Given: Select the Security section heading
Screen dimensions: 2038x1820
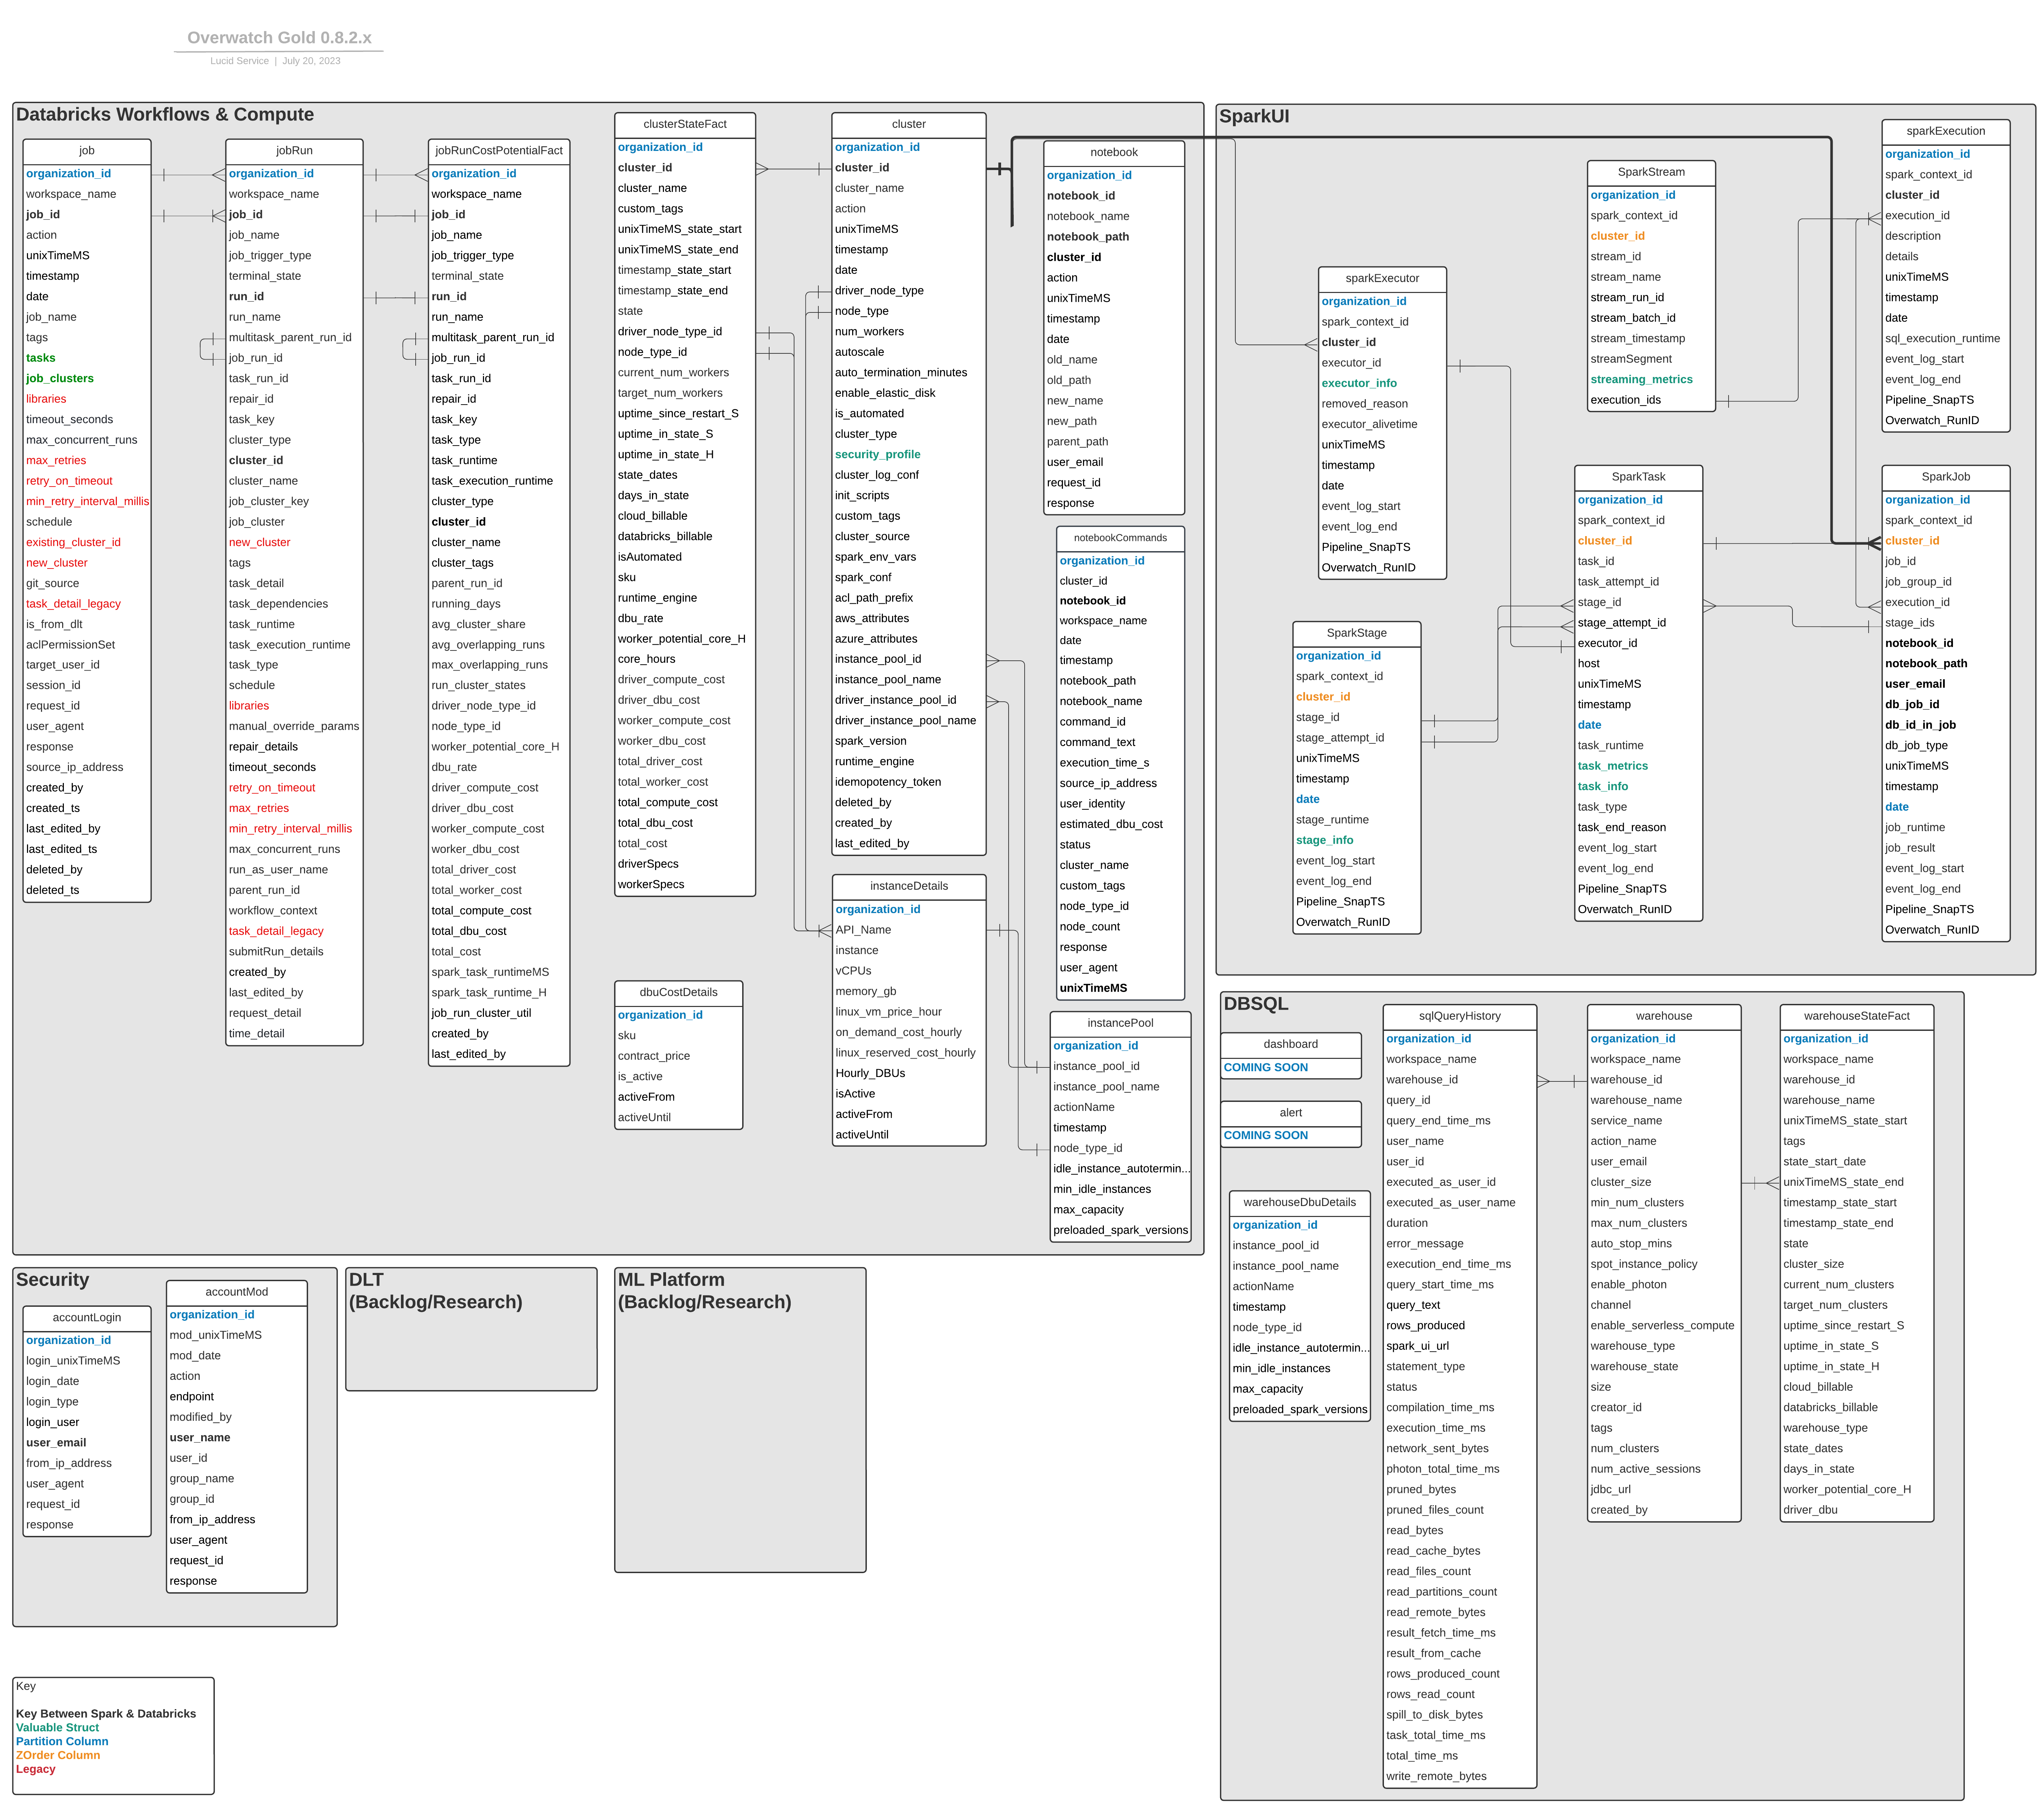Looking at the screenshot, I should [x=53, y=1280].
